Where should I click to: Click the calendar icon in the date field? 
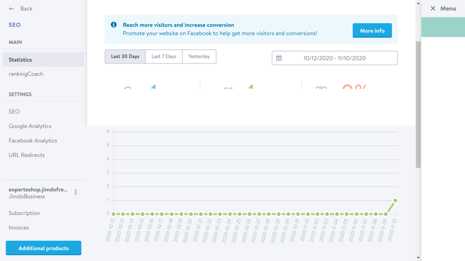pyautogui.click(x=279, y=58)
